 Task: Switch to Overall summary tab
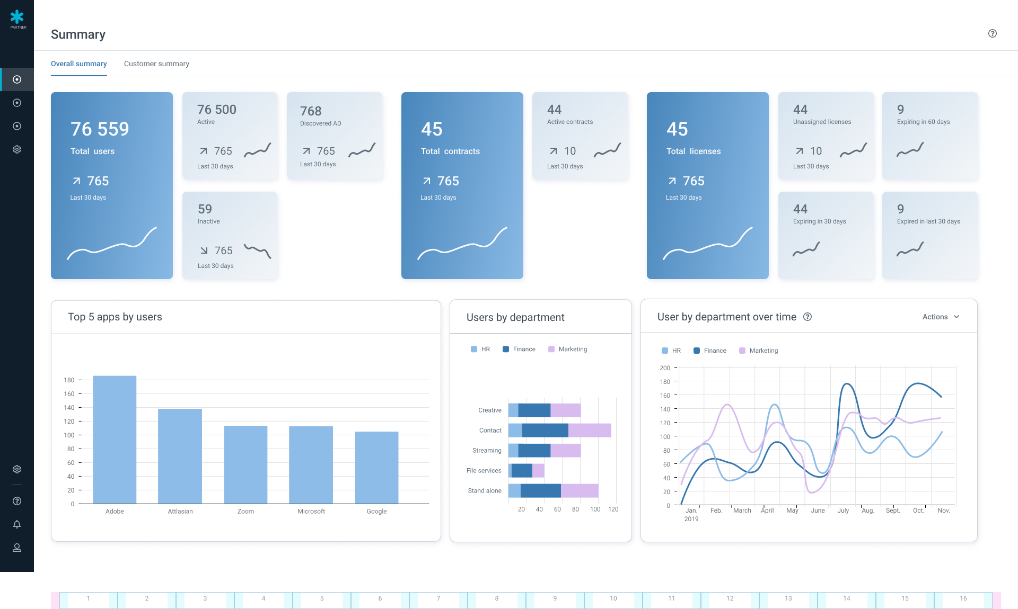79,64
